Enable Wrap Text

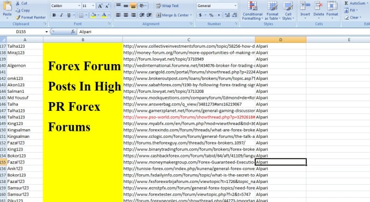pyautogui.click(x=167, y=5)
